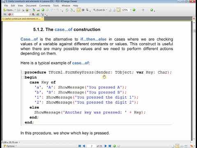Screen dimensions: 197x148
Task: Click the tool icon right of the Hand tool
Action: [x=83, y=10]
